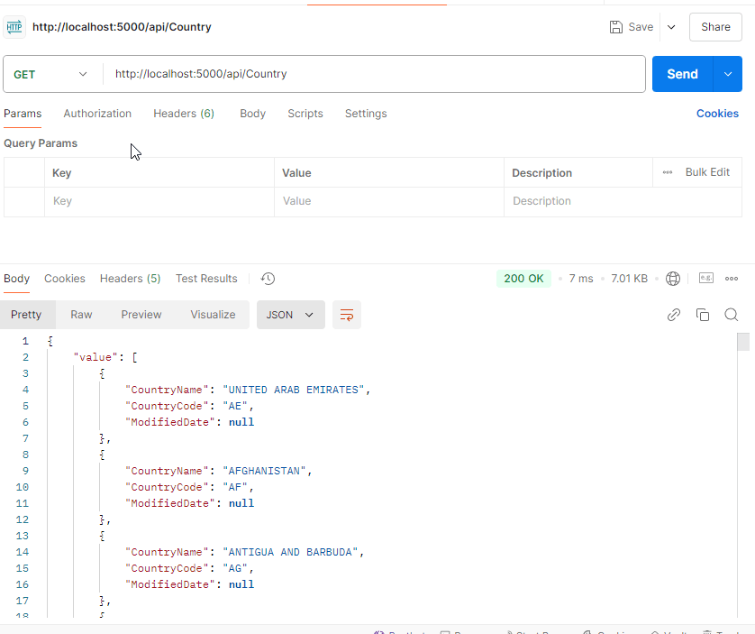Switch response view to Preview
The image size is (755, 634).
141,315
